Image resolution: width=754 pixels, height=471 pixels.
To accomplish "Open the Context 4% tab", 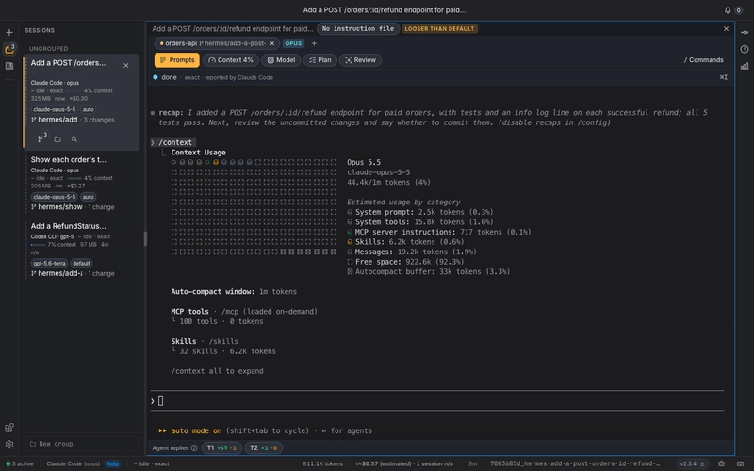I will 231,60.
